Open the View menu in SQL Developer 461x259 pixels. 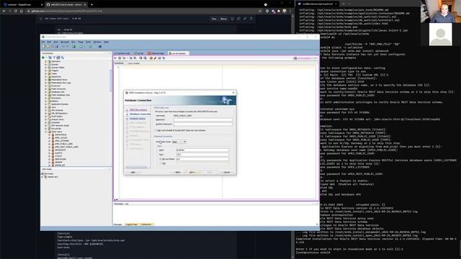(x=56, y=42)
